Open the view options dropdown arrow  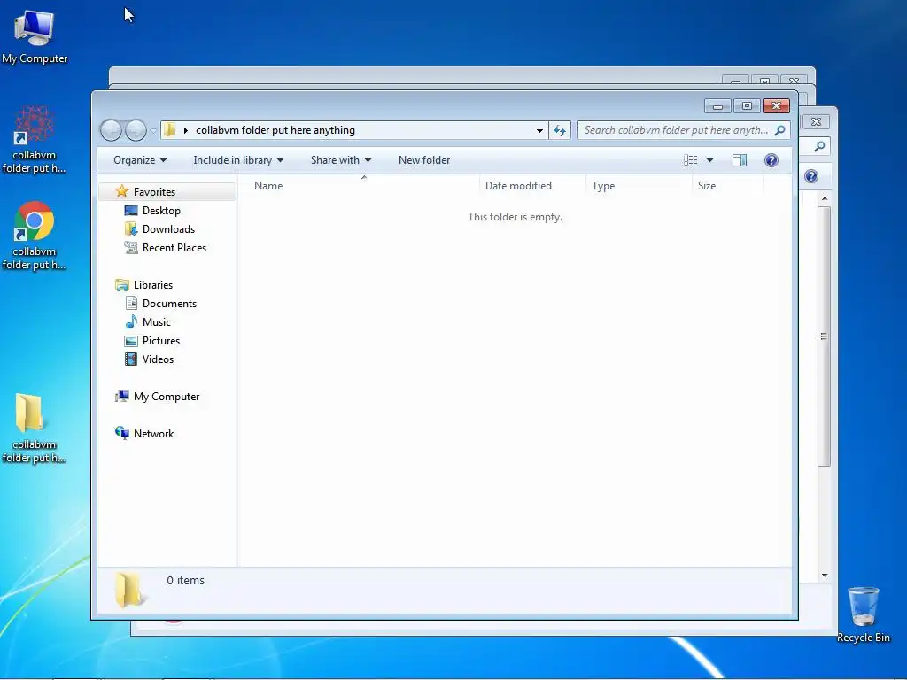click(709, 160)
